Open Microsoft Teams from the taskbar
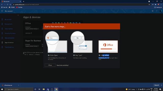The image size is (163, 91). [48, 89]
